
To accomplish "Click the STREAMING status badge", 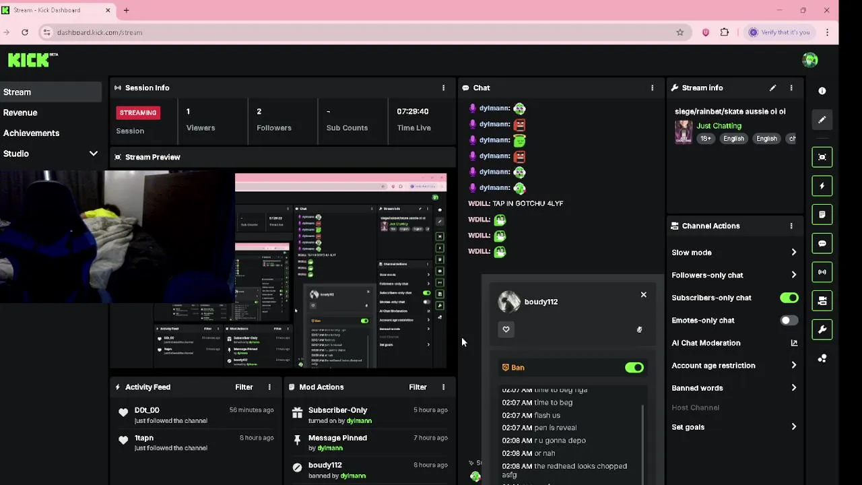I will (138, 112).
